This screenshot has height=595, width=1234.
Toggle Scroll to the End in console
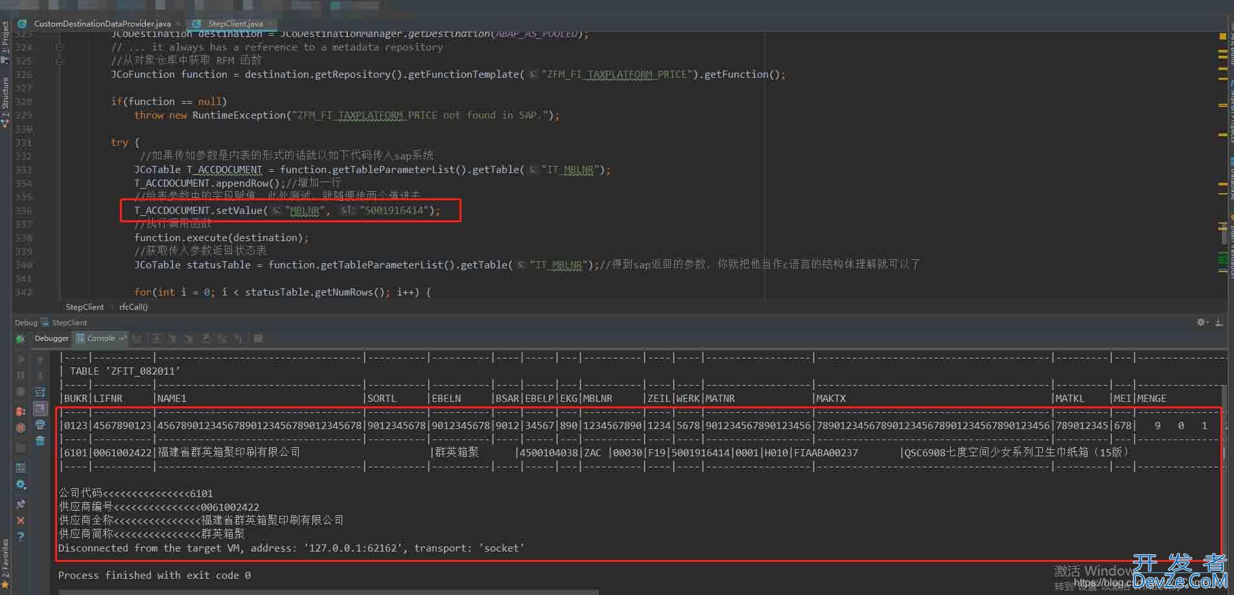[40, 408]
